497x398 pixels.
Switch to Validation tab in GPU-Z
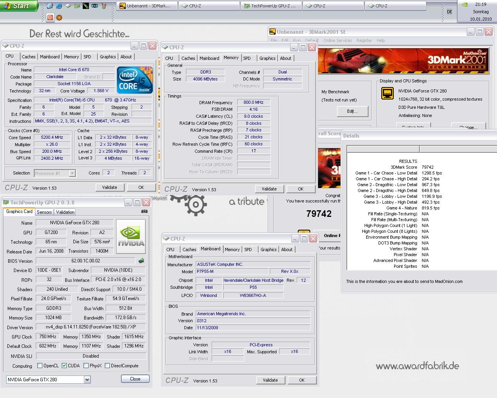click(65, 212)
